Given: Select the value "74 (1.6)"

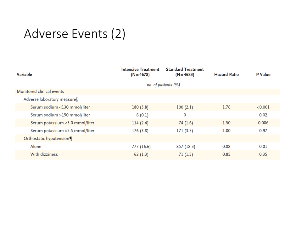Looking at the screenshot, I should point(186,123).
